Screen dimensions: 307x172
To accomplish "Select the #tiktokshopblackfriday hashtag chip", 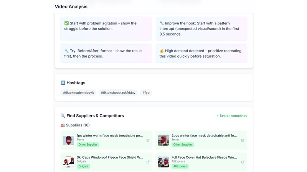I will click(x=118, y=92).
